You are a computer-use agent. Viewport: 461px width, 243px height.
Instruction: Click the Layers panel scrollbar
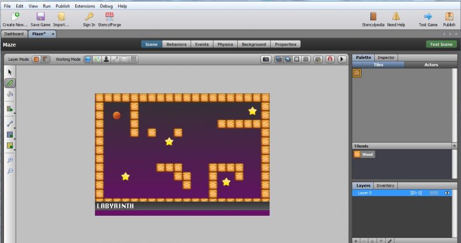[455, 213]
